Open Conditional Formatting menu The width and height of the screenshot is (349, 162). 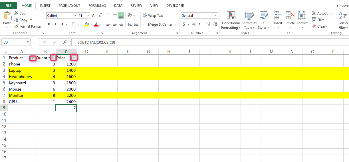click(231, 20)
